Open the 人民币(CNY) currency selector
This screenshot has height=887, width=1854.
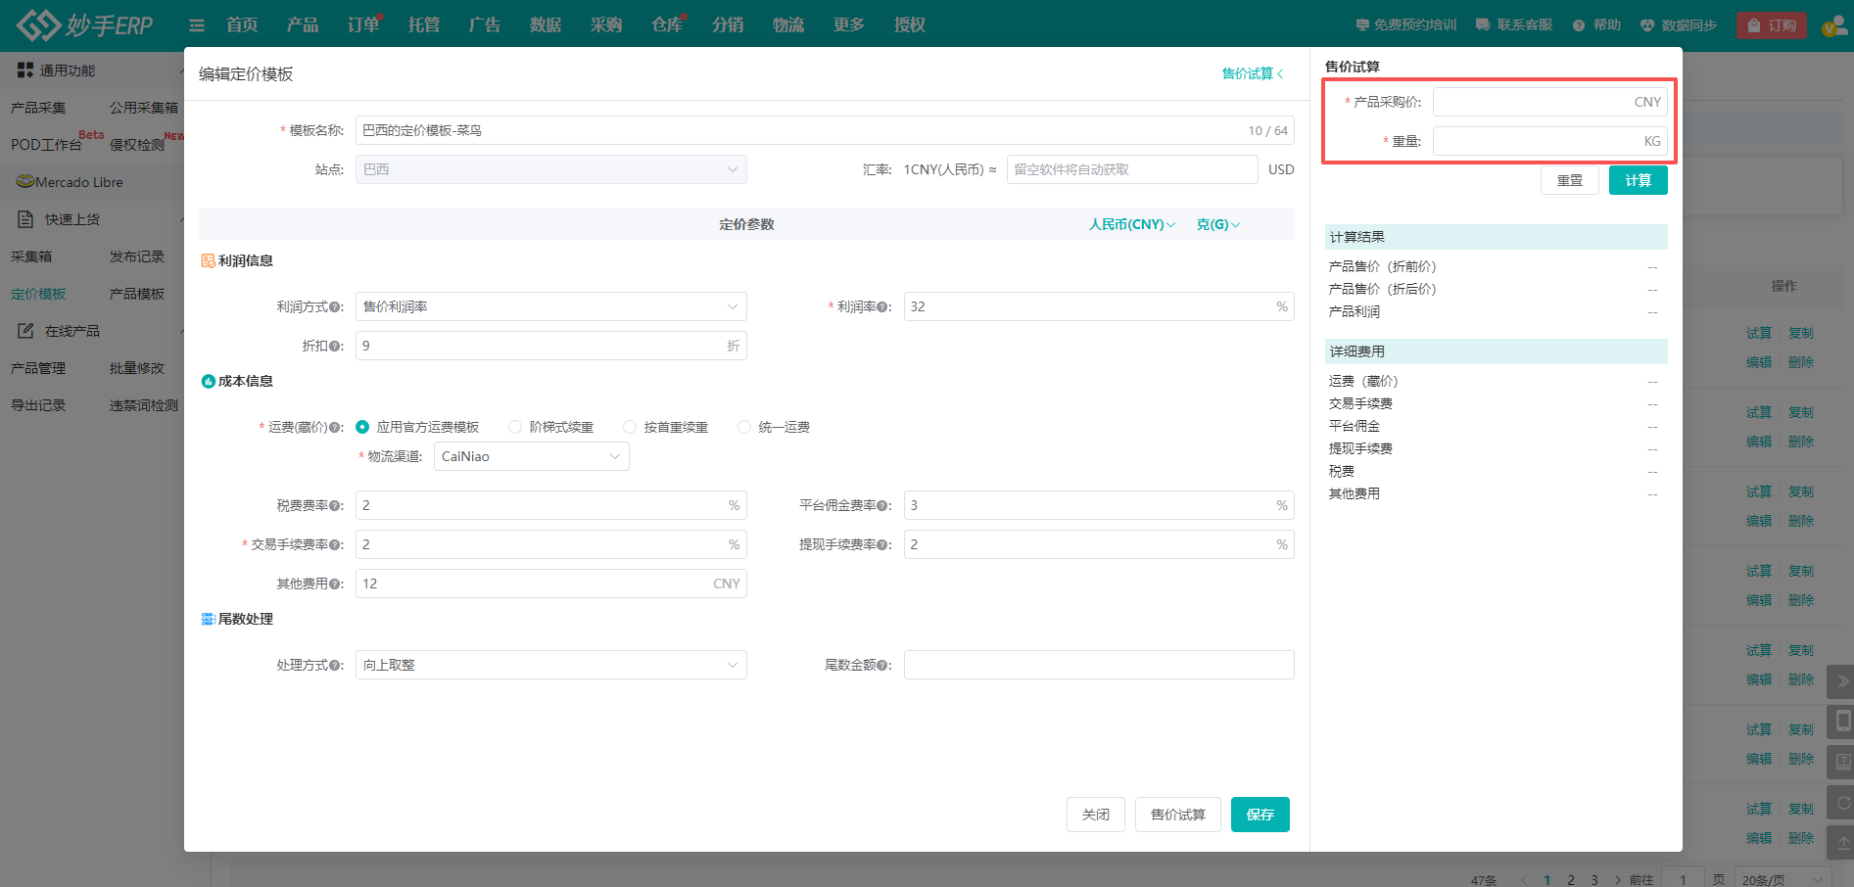click(1131, 224)
